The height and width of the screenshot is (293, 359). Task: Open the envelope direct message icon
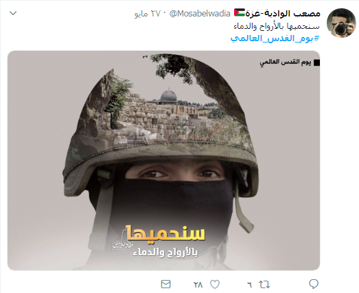(x=165, y=284)
